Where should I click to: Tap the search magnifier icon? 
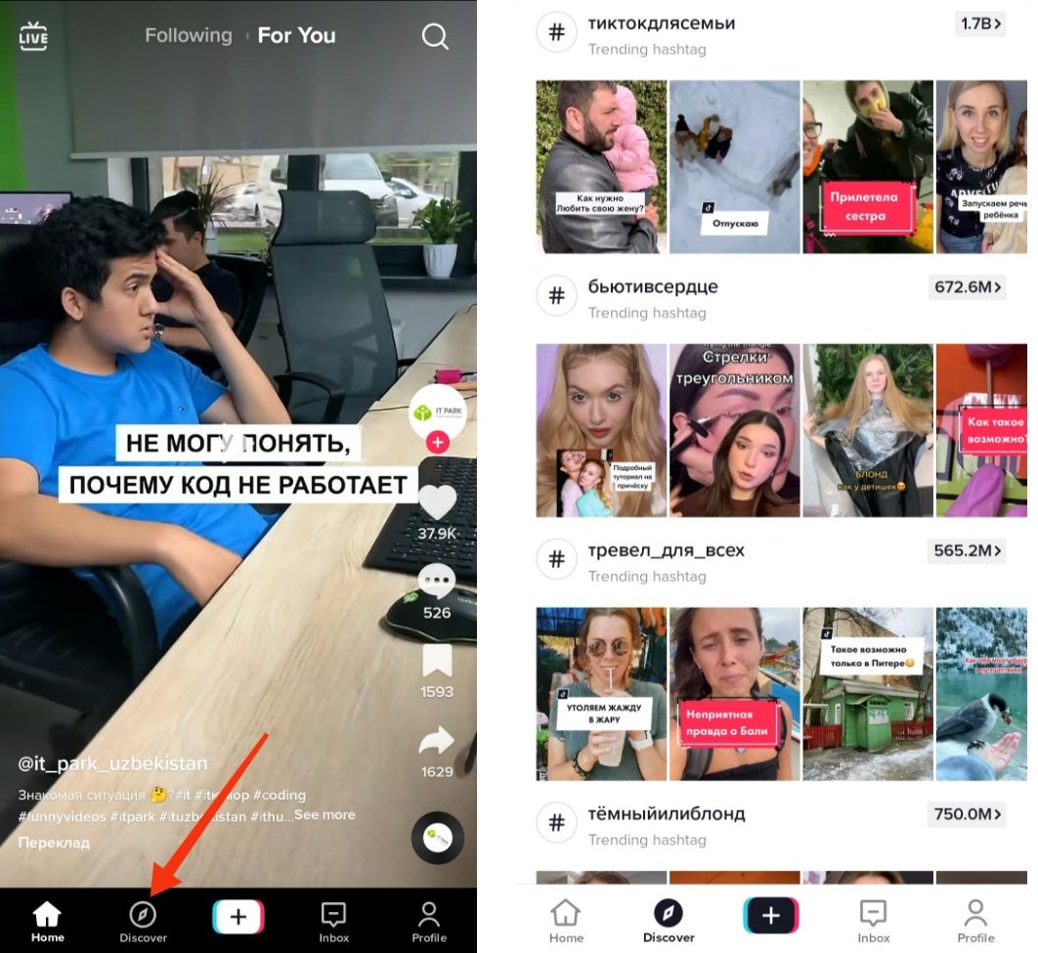tap(435, 36)
